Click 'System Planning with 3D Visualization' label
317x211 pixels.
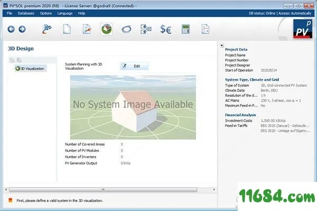(83, 66)
